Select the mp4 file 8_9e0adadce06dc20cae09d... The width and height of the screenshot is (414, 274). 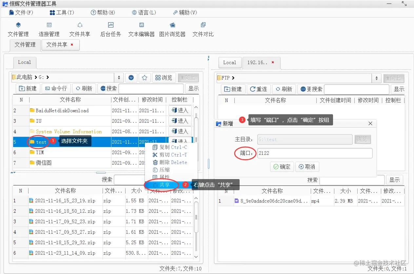(311, 201)
